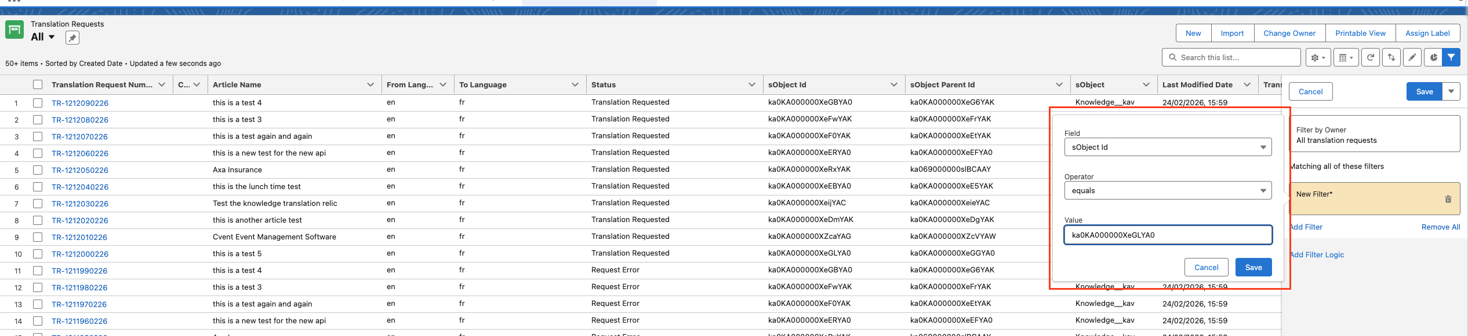Sort by the sObject Id column header
Image resolution: width=1468 pixels, height=336 pixels.
coord(787,84)
